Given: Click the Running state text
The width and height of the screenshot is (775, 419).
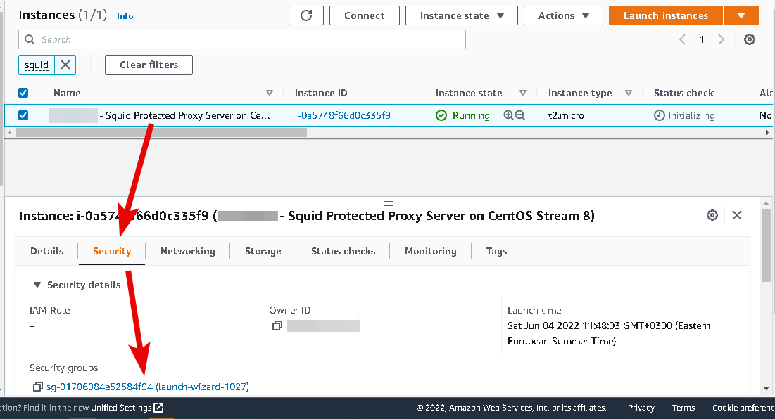Looking at the screenshot, I should 471,115.
